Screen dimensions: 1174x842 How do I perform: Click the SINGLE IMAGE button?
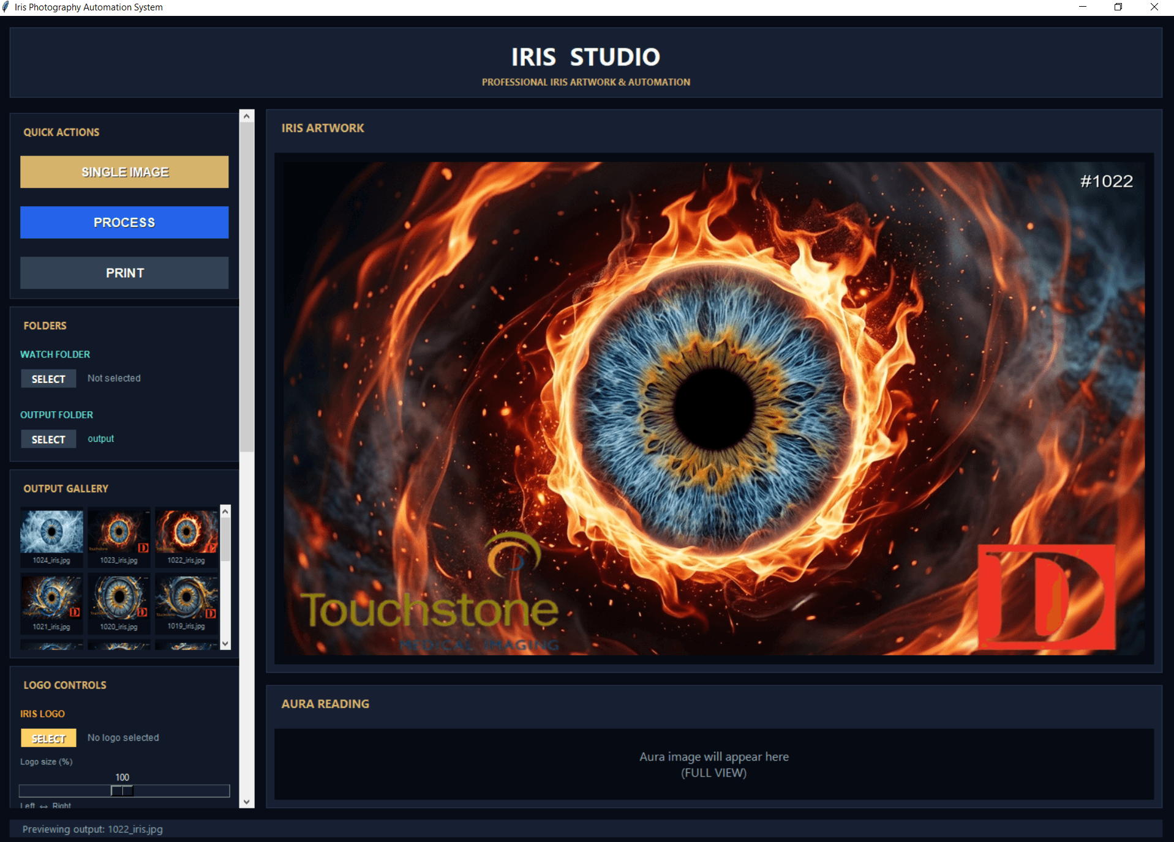click(x=124, y=172)
